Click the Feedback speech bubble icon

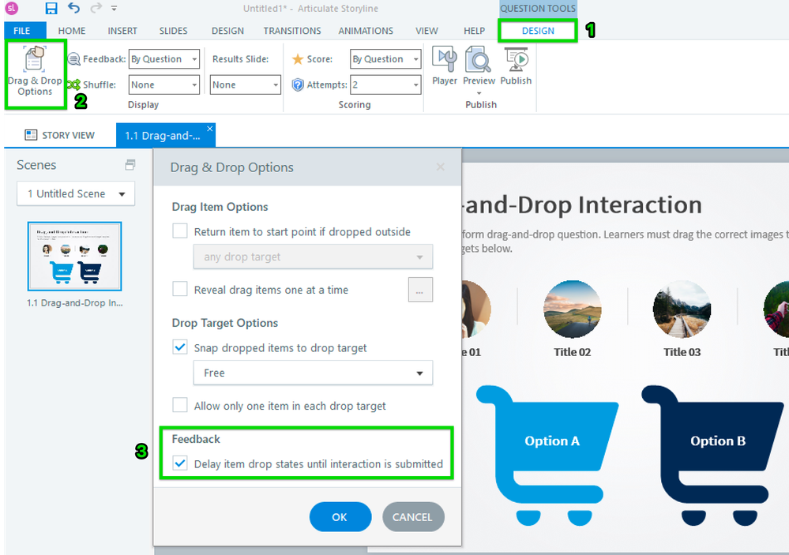click(74, 59)
